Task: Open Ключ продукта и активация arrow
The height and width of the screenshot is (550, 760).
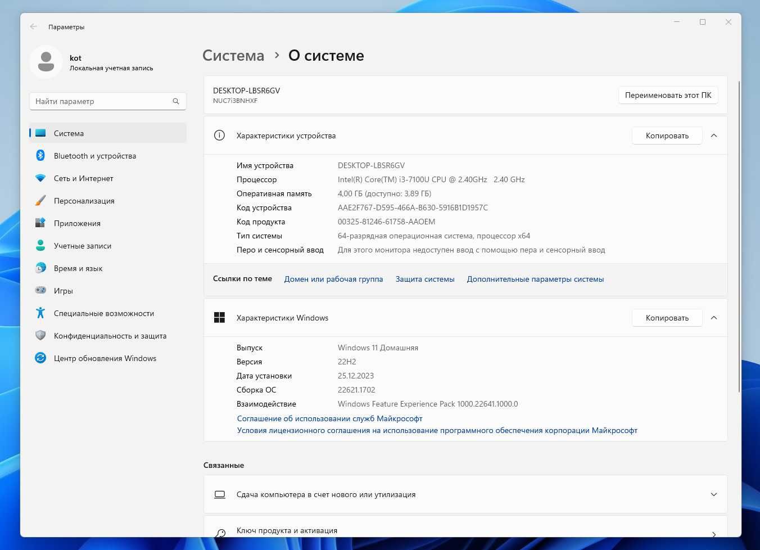Action: pyautogui.click(x=714, y=534)
